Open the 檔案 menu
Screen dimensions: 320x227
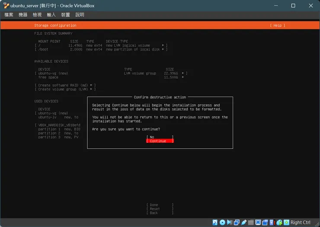pos(9,15)
